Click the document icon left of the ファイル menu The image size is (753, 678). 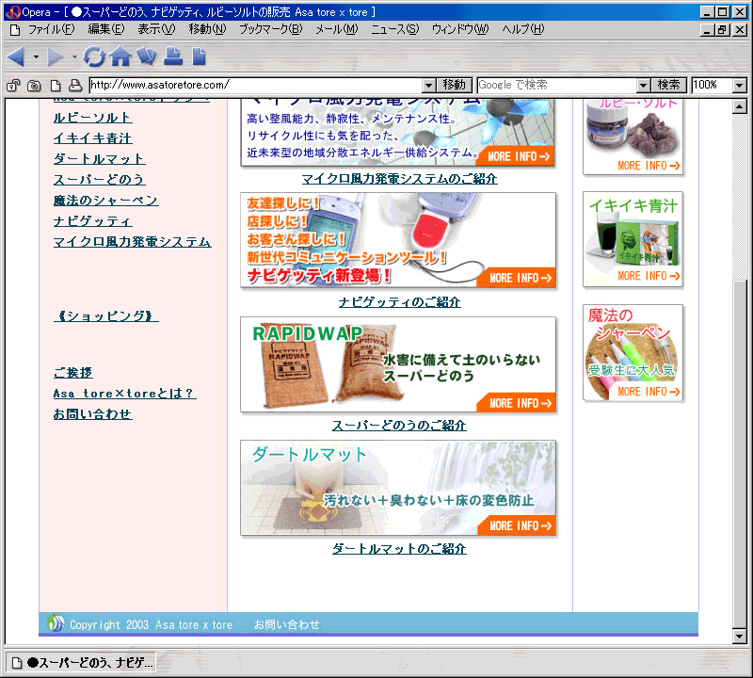[x=15, y=30]
